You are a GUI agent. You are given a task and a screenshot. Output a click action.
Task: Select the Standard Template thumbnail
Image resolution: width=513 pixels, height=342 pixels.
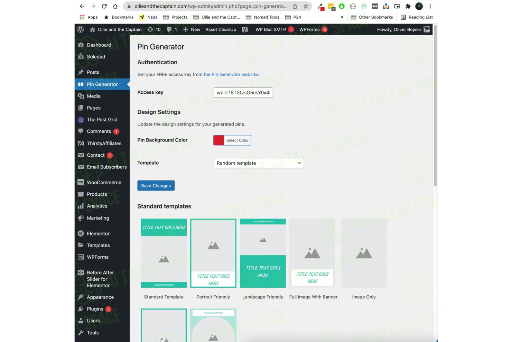(x=164, y=253)
